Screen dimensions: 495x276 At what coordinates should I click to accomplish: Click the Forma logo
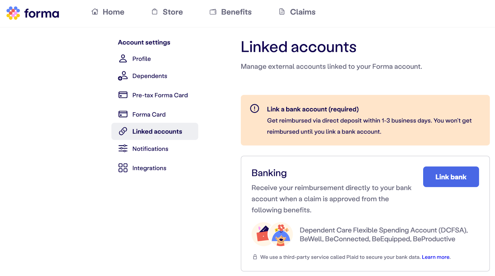point(33,13)
